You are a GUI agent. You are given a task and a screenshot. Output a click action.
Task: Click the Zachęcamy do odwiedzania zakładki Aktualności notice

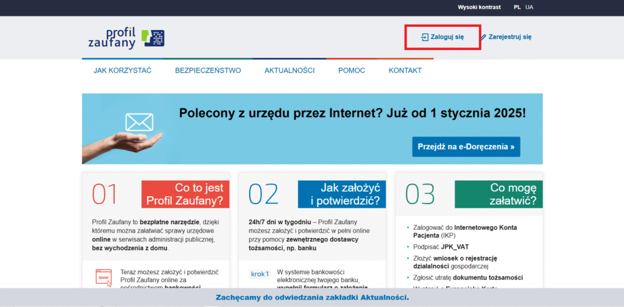point(312,297)
